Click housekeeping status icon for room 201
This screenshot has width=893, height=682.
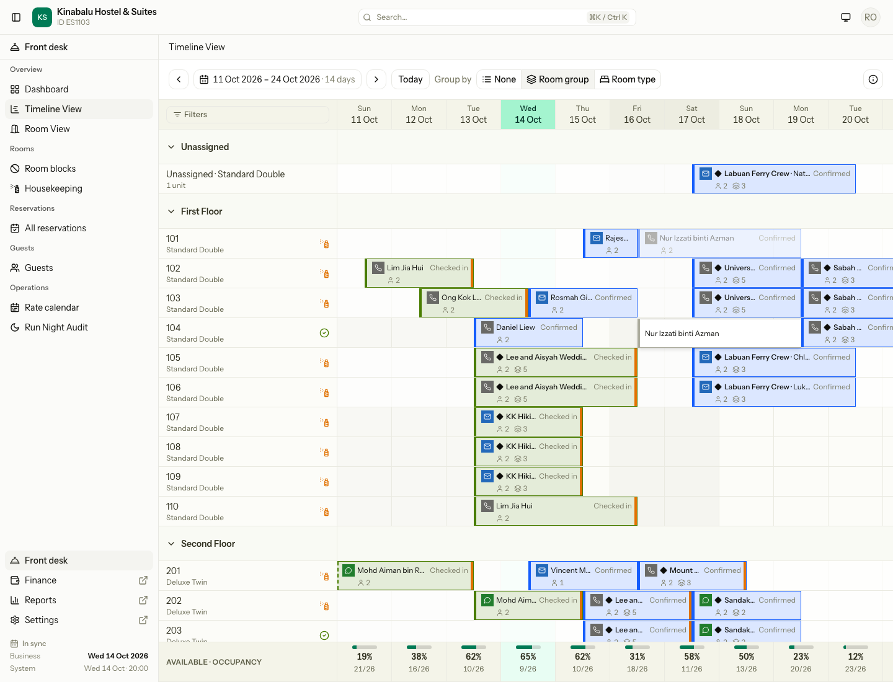324,576
